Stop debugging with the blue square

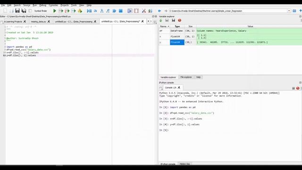[121, 11]
